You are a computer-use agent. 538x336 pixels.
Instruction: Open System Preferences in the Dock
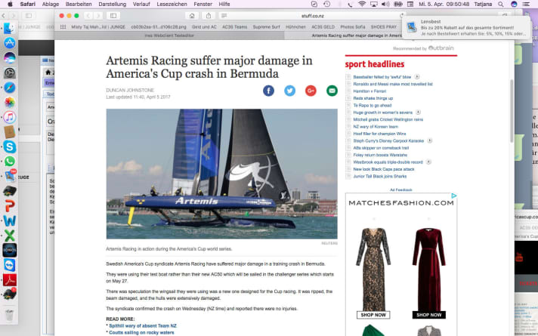click(x=10, y=72)
